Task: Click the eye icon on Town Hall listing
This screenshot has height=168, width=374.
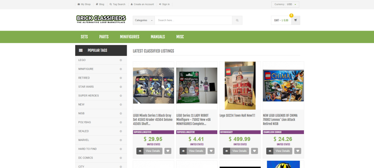Action: [226, 151]
